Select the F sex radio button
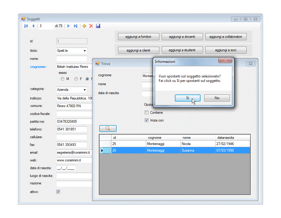Viewport: 281px width, 218px height. click(x=76, y=79)
